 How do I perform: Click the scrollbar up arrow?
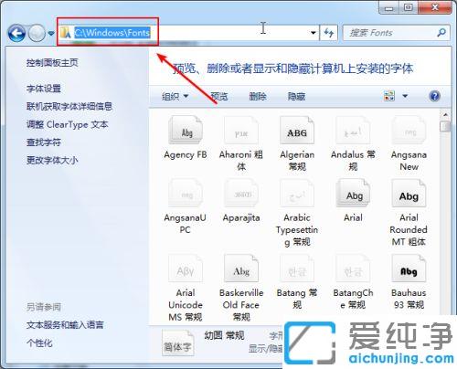coord(445,115)
